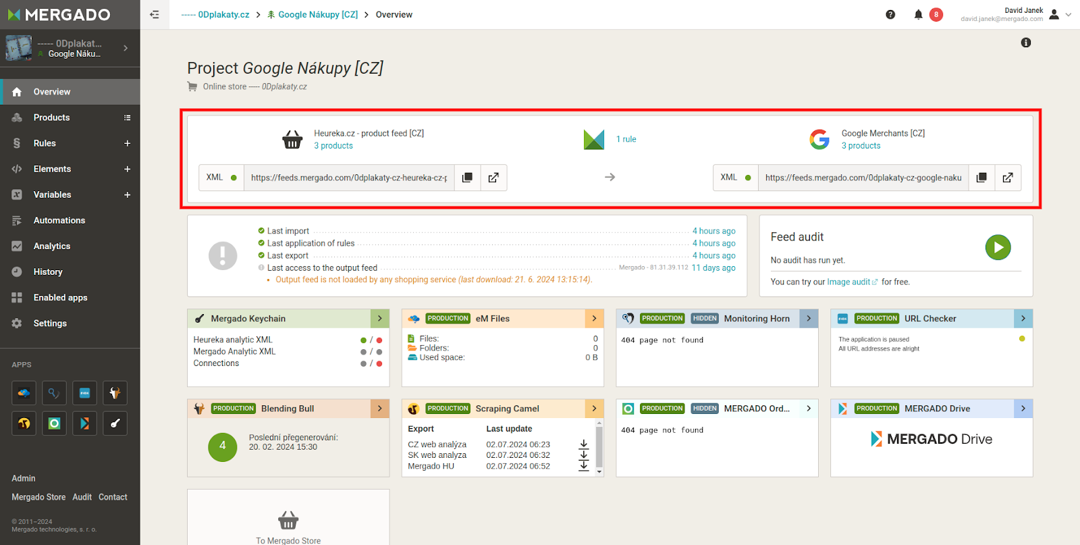Open the 1 rule link

click(626, 139)
